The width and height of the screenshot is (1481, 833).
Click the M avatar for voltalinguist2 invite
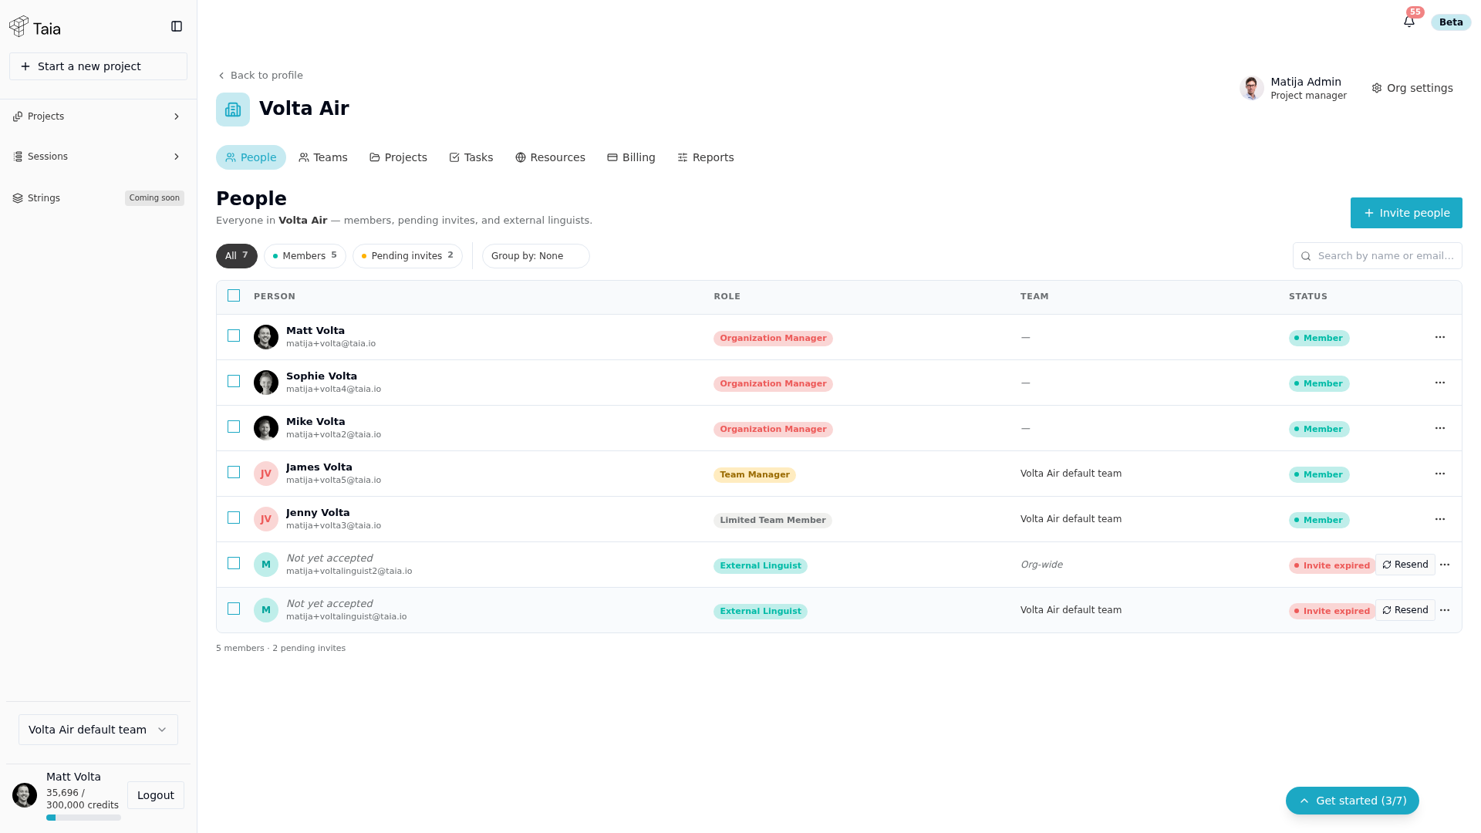[x=266, y=565]
